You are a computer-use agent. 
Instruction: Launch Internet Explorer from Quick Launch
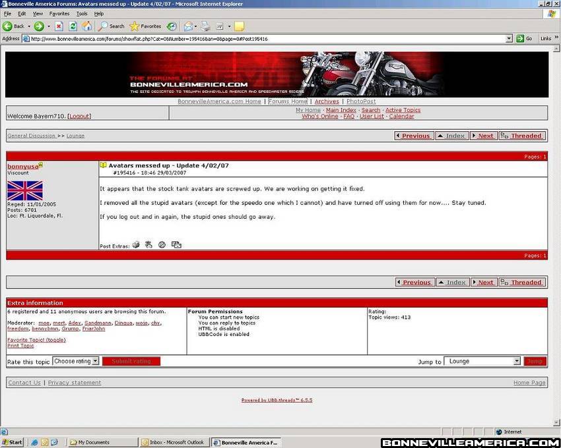pos(34,442)
